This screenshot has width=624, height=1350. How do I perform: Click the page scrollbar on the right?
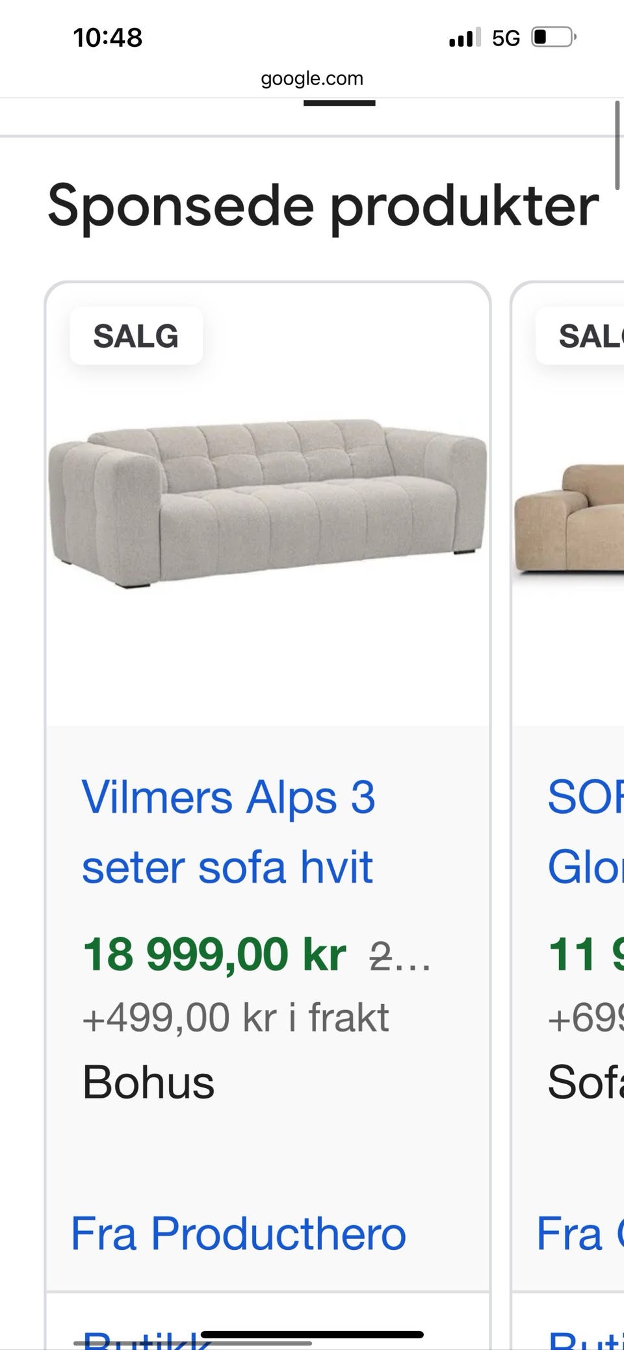tap(618, 145)
